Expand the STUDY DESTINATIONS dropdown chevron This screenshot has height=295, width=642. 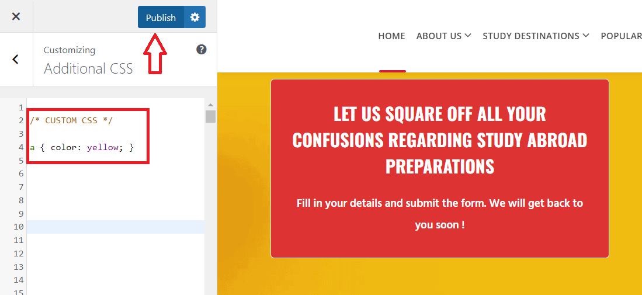coord(586,36)
